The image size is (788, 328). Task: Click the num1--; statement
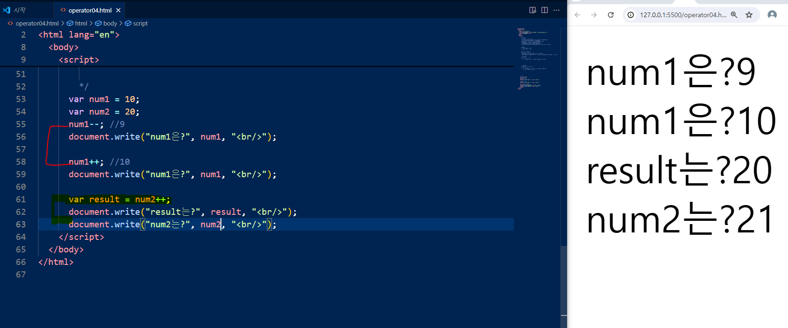86,124
